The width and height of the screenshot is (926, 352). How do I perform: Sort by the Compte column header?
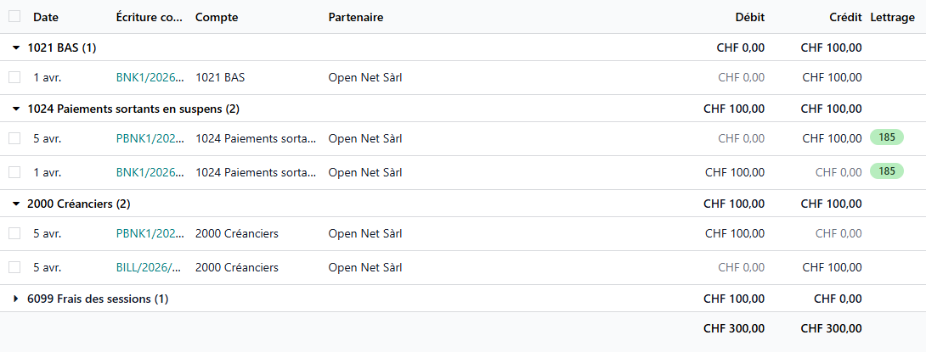[217, 17]
